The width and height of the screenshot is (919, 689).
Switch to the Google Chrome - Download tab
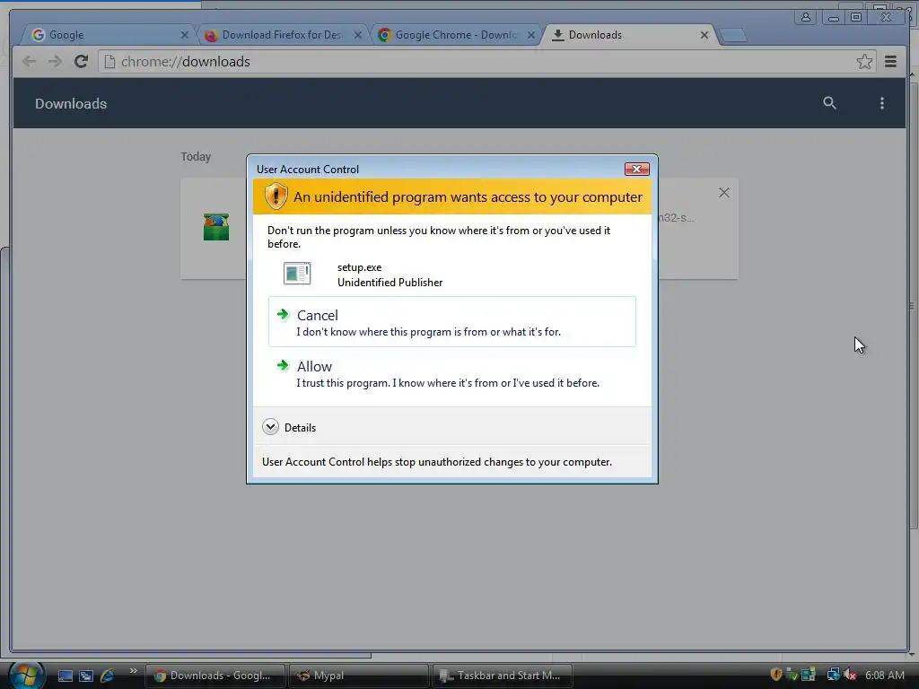(x=455, y=35)
